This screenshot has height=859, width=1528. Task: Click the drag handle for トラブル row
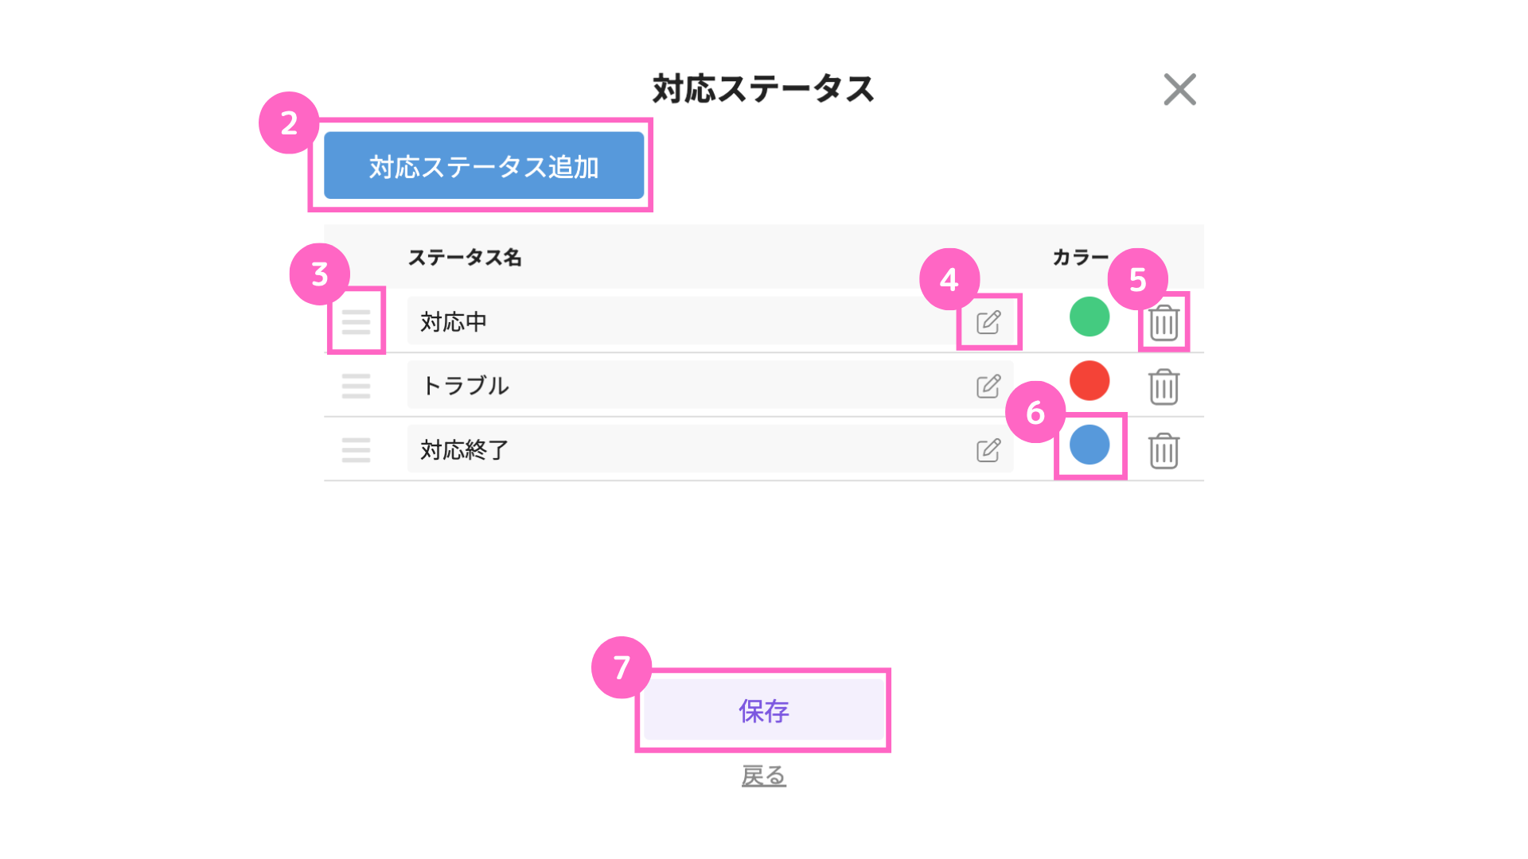click(x=356, y=386)
